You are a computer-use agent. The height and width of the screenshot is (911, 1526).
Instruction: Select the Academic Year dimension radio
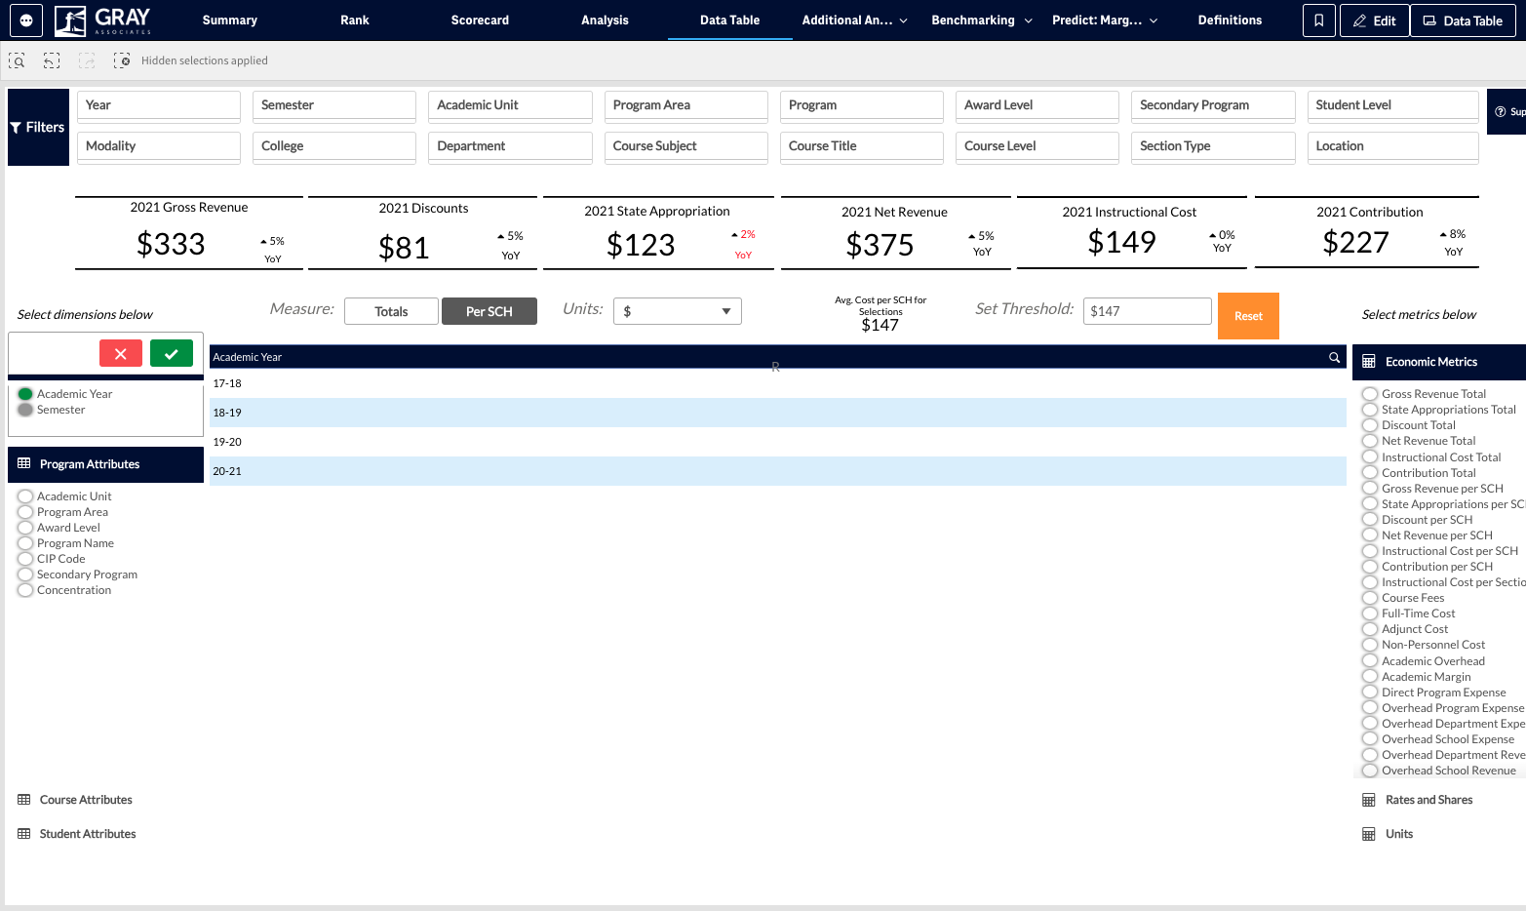point(25,394)
